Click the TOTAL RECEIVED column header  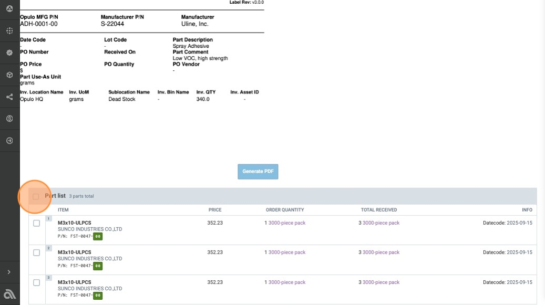click(378, 210)
